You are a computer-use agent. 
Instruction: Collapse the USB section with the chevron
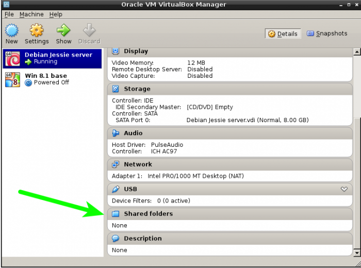tap(344, 189)
